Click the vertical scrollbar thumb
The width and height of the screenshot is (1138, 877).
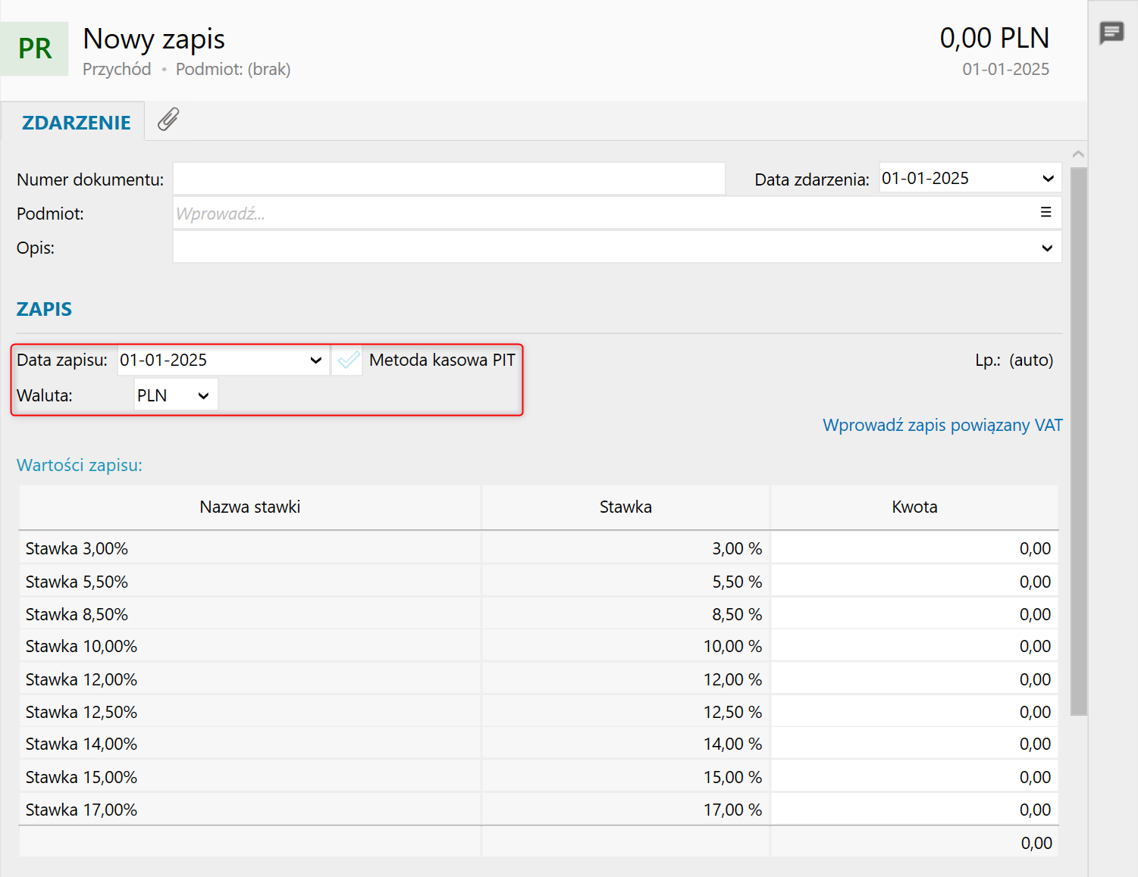(x=1078, y=439)
